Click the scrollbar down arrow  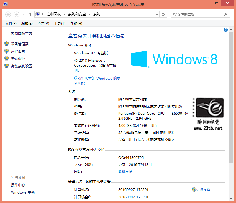coord(231,198)
